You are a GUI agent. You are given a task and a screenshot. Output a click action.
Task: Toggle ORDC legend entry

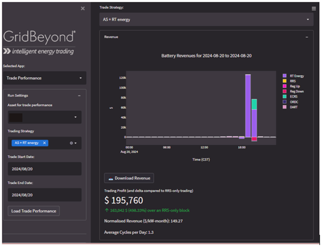tap(290, 102)
